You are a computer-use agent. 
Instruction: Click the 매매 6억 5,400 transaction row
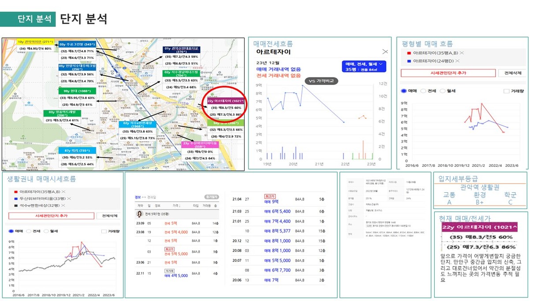279,212
